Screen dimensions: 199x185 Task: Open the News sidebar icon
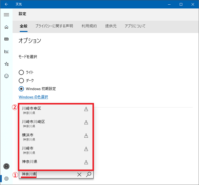click(6, 39)
